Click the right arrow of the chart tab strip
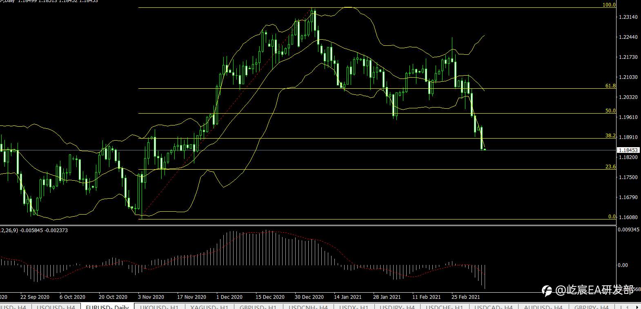The height and width of the screenshot is (309, 641). coord(637,307)
